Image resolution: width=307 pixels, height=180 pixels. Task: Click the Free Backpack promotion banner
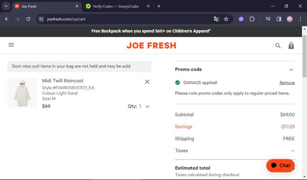[x=151, y=31]
